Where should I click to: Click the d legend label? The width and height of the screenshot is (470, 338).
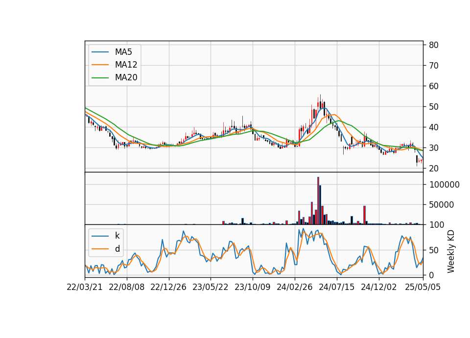tap(117, 249)
